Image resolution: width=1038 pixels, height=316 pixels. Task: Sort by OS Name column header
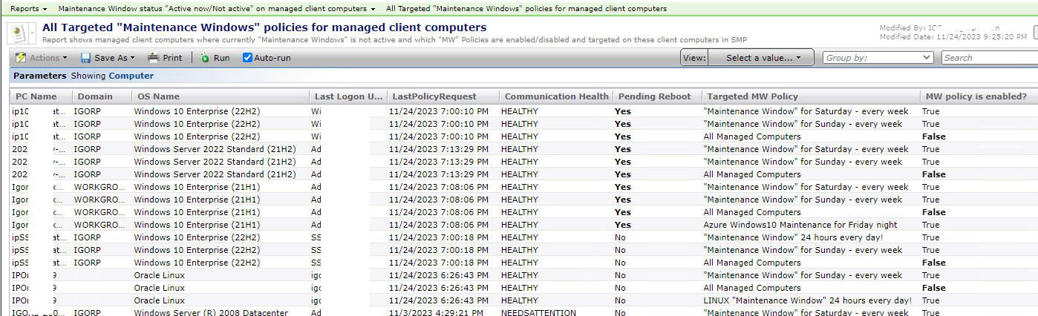pos(158,96)
